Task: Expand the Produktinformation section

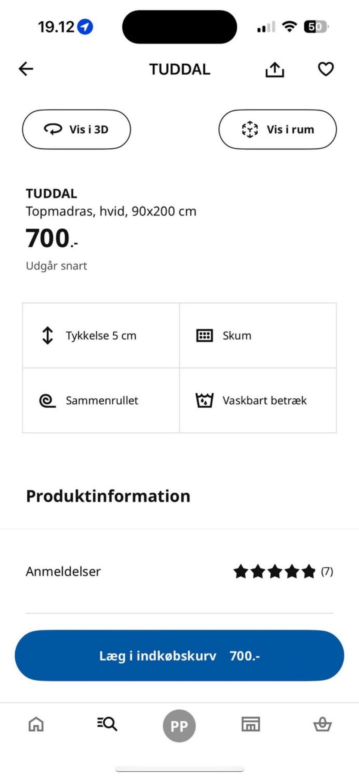Action: (x=108, y=496)
